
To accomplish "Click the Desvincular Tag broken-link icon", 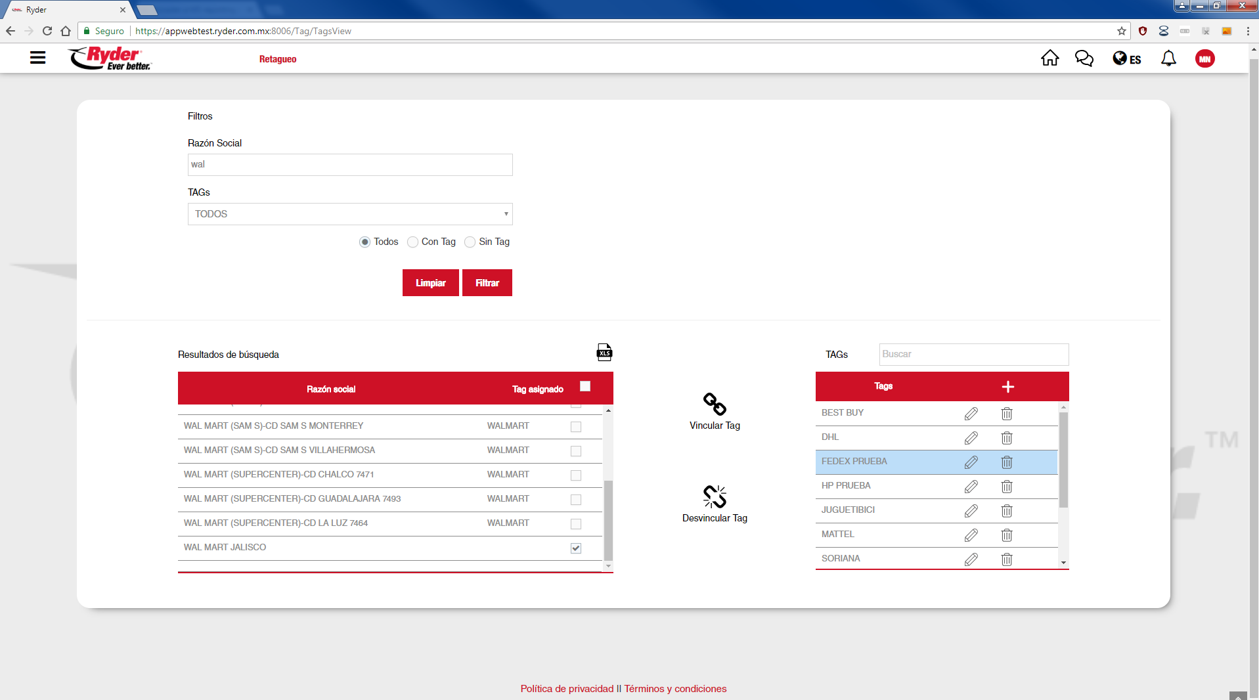I will pos(715,496).
